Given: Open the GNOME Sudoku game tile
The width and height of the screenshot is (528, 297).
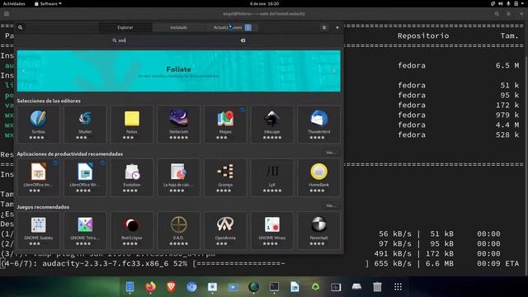Looking at the screenshot, I should 39,230.
